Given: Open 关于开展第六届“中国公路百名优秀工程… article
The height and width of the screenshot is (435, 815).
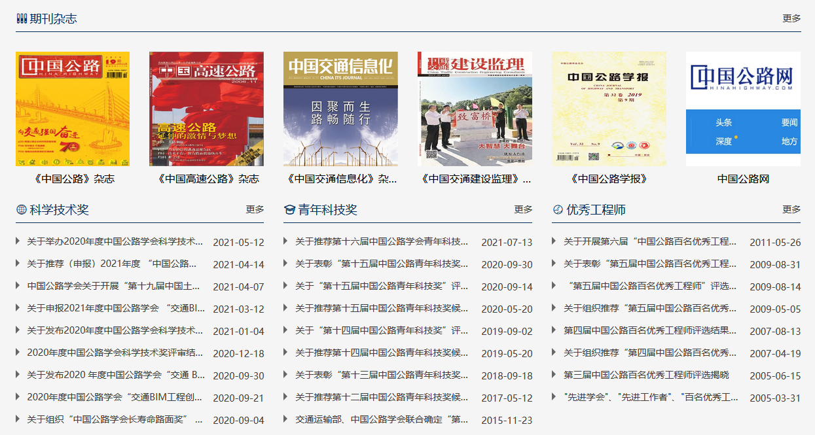Looking at the screenshot, I should point(650,241).
